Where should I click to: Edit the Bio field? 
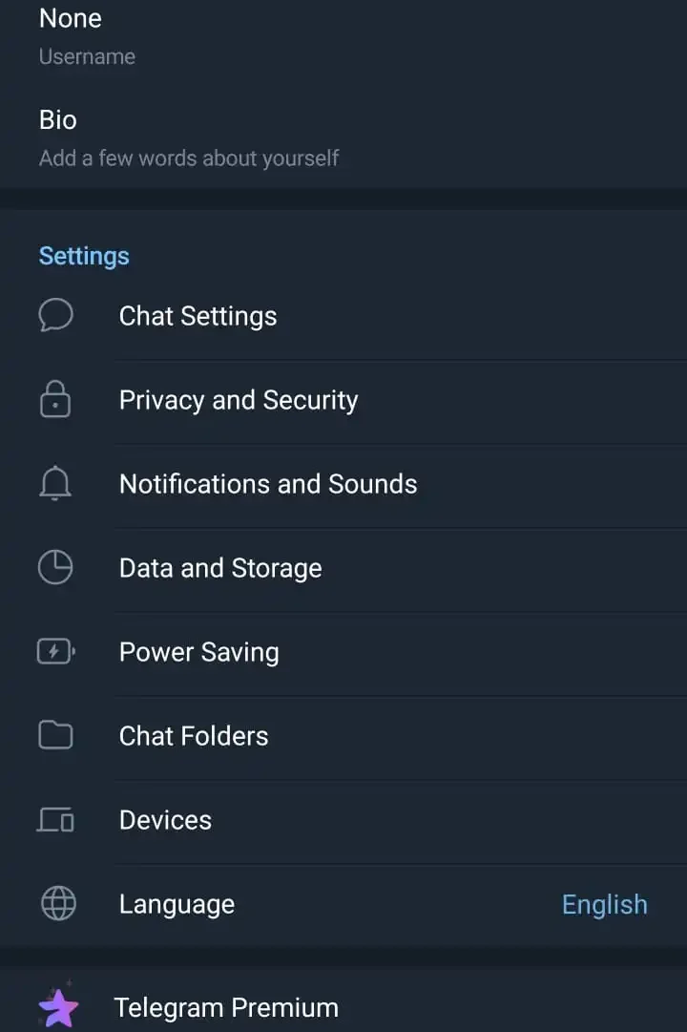(189, 137)
